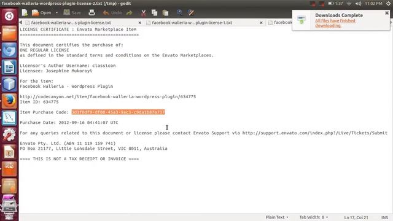
Task: Open Find with magnifier icon
Action: (x=179, y=12)
